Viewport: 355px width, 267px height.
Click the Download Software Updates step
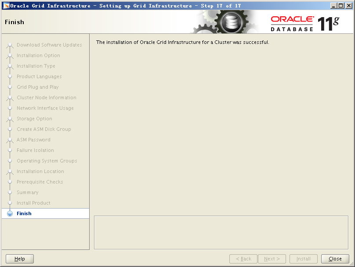(x=49, y=45)
